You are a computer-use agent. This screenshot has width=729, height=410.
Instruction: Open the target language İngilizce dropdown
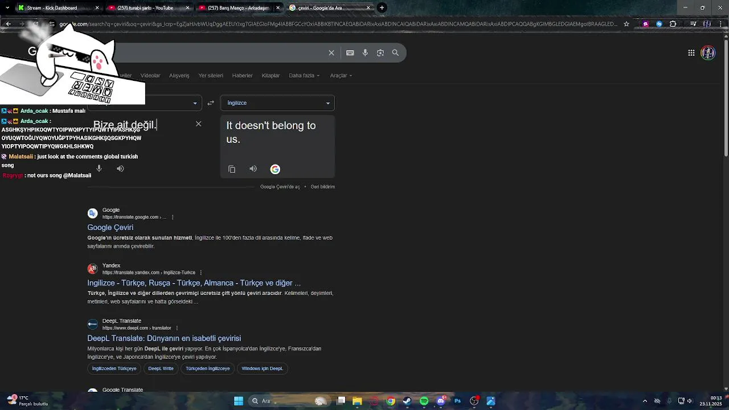coord(277,103)
